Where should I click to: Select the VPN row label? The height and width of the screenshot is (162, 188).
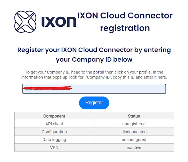[x=54, y=147]
